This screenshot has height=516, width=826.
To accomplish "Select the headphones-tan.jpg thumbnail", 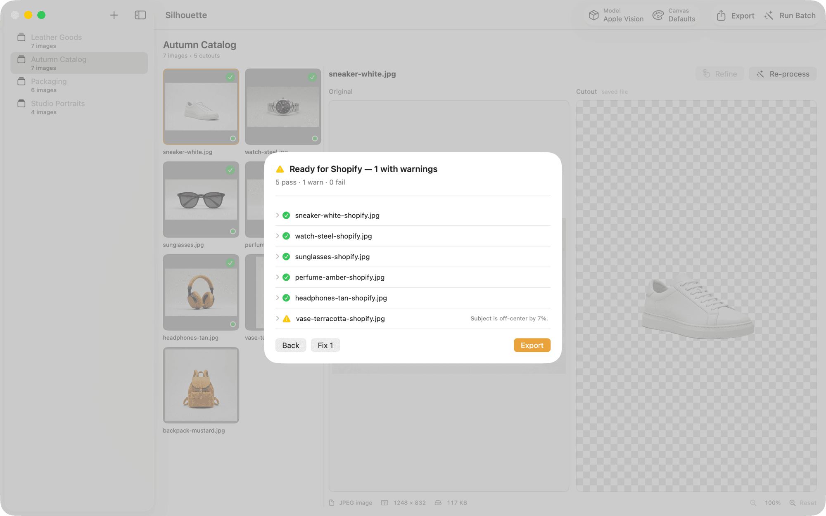I will point(201,292).
